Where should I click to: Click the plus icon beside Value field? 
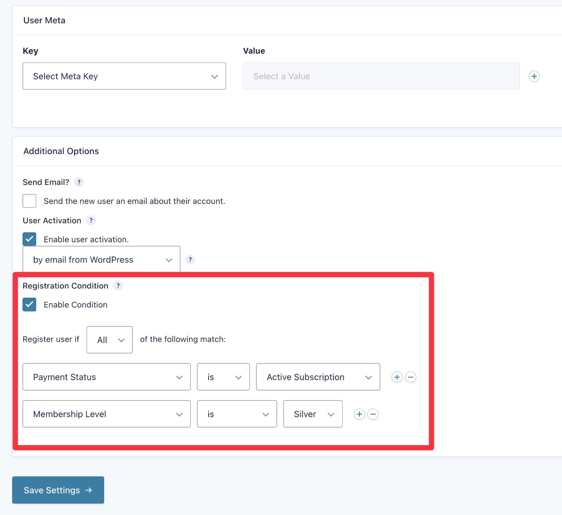pyautogui.click(x=534, y=76)
